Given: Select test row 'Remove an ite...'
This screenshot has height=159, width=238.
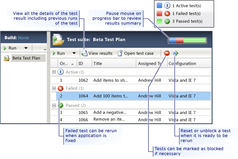Looking at the screenshot, I should coord(131,119).
